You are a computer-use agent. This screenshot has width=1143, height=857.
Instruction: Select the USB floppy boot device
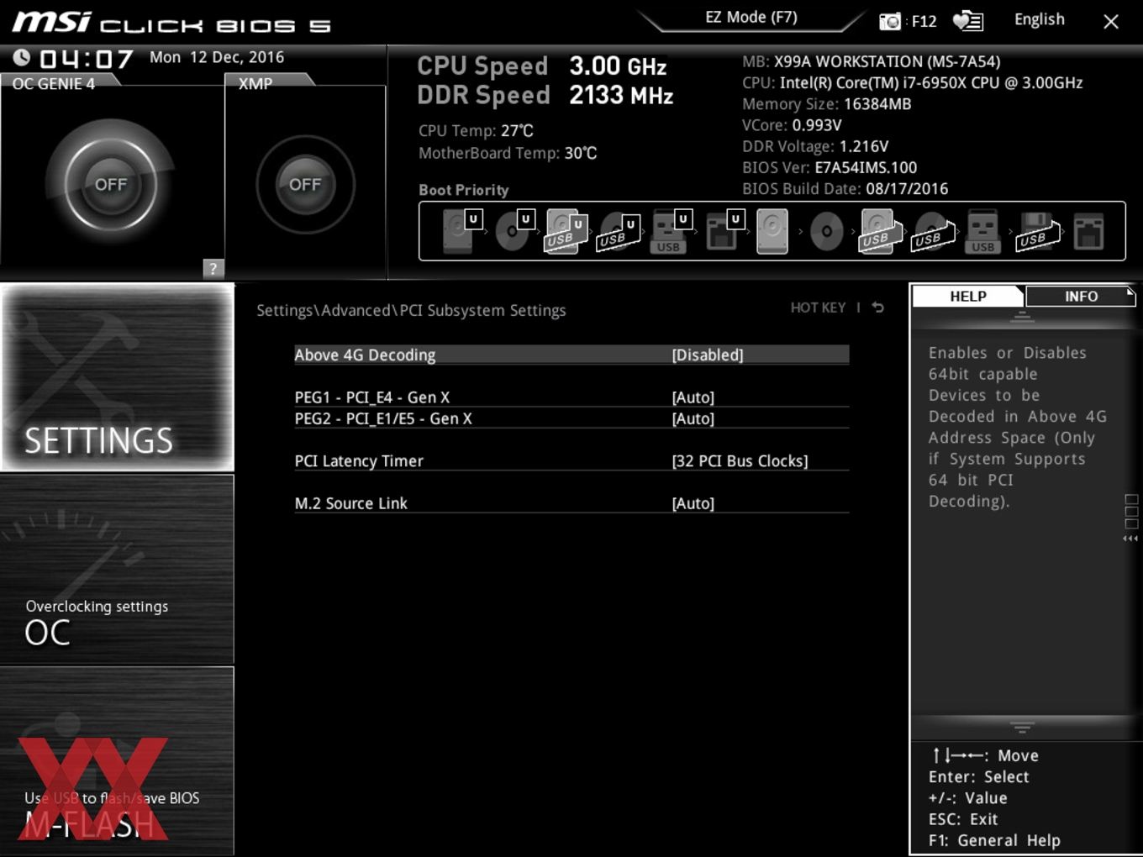tap(1037, 231)
